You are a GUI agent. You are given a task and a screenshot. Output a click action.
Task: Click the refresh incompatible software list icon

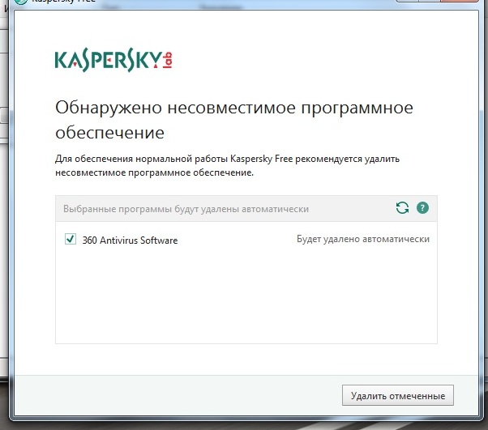(x=402, y=207)
